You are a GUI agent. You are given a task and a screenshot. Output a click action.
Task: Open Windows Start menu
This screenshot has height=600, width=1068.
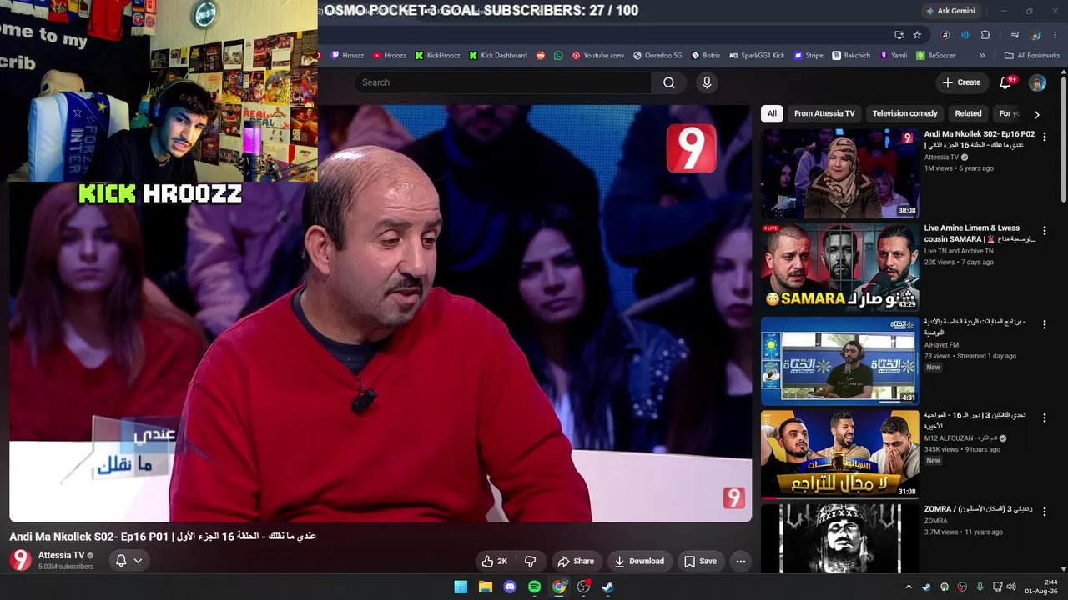point(461,587)
